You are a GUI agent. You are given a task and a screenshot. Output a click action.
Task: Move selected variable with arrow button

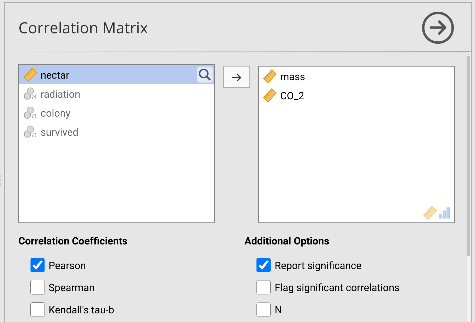click(236, 77)
